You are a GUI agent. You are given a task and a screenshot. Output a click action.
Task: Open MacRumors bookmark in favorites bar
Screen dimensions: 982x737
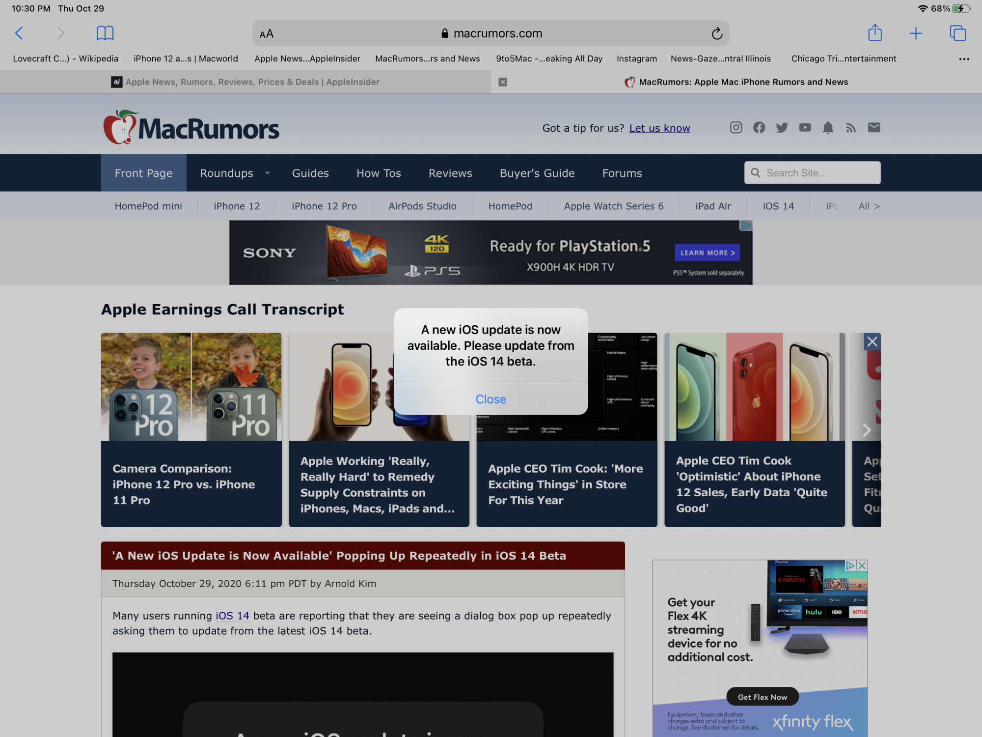pyautogui.click(x=428, y=58)
